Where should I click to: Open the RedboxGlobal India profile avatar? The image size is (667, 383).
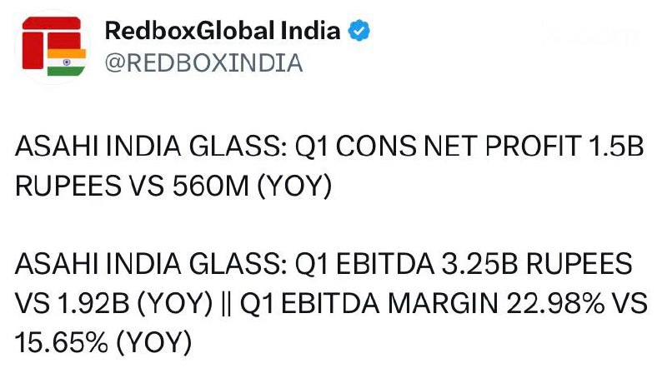coord(52,47)
